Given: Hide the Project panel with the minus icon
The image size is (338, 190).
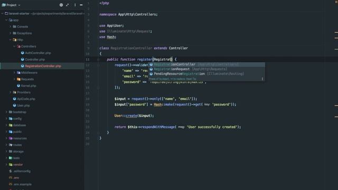Looking at the screenshot, I should tap(81, 5).
